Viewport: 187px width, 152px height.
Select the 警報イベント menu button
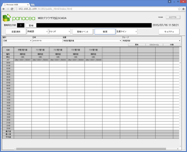(83, 32)
